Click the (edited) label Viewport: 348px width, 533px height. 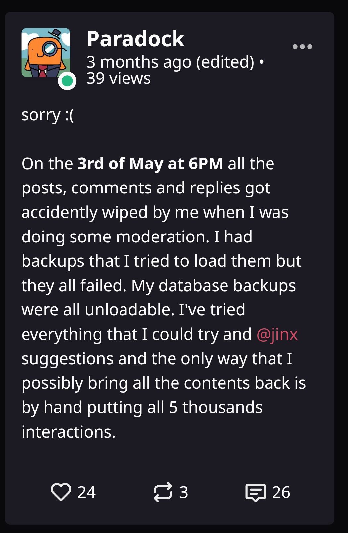(225, 62)
